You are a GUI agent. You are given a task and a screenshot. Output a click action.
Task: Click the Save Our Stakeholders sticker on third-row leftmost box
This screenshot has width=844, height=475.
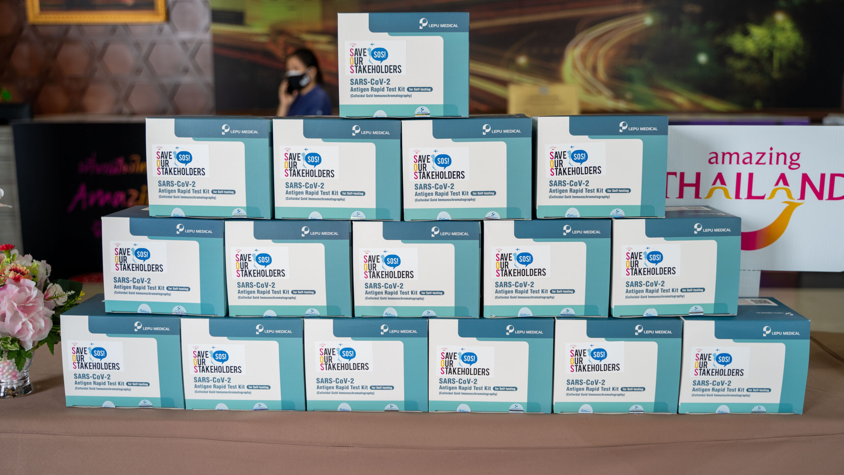tap(138, 257)
